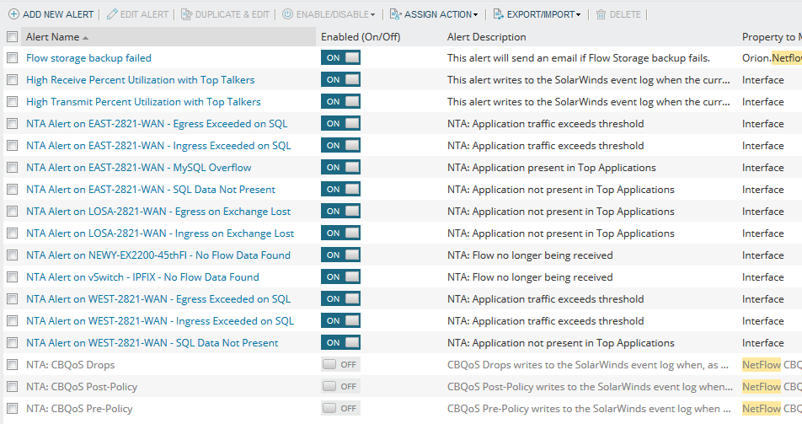Open High Receive Percent Utilization alert link
Screen dimensions: 802x424
pos(140,80)
